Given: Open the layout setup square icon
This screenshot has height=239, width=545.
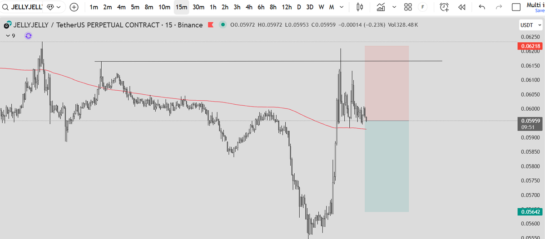Looking at the screenshot, I should (x=516, y=7).
